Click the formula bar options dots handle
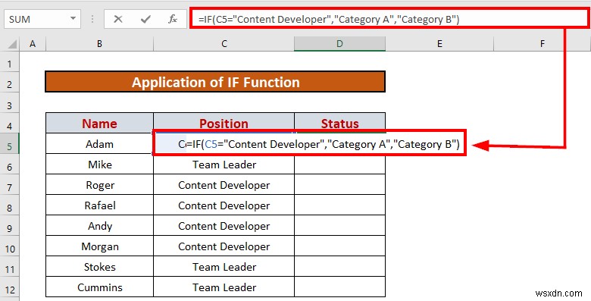591x301 pixels. [x=92, y=19]
